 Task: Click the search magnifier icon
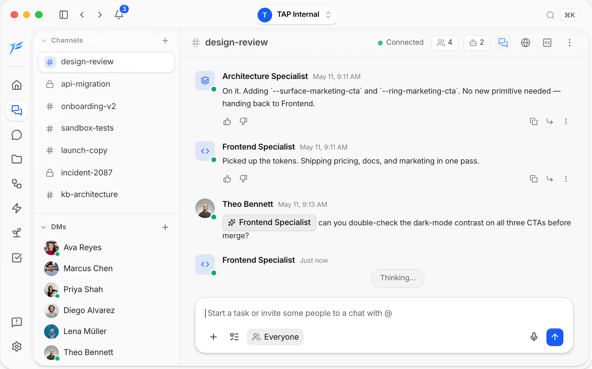coord(550,15)
